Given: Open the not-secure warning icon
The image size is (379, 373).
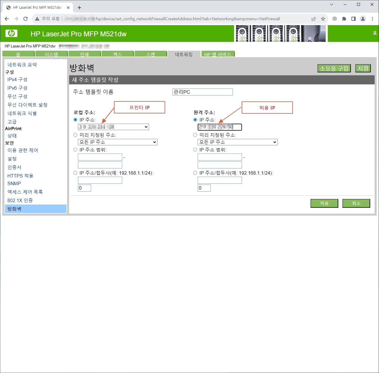Looking at the screenshot, I should 37,19.
